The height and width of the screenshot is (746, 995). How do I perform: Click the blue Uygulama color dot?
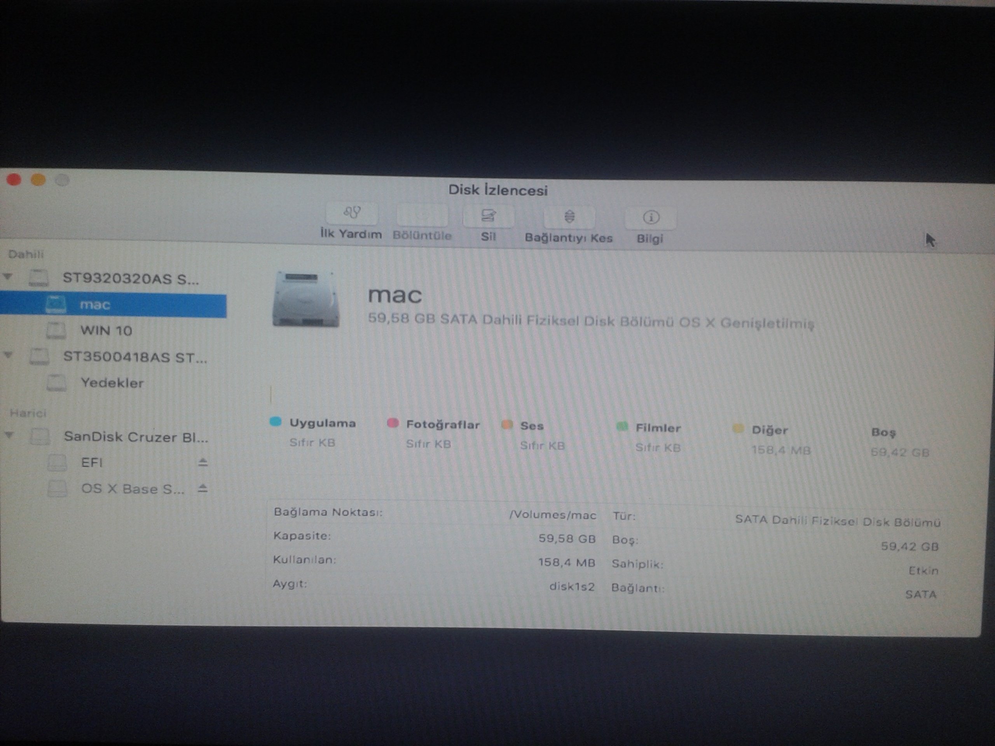(275, 421)
